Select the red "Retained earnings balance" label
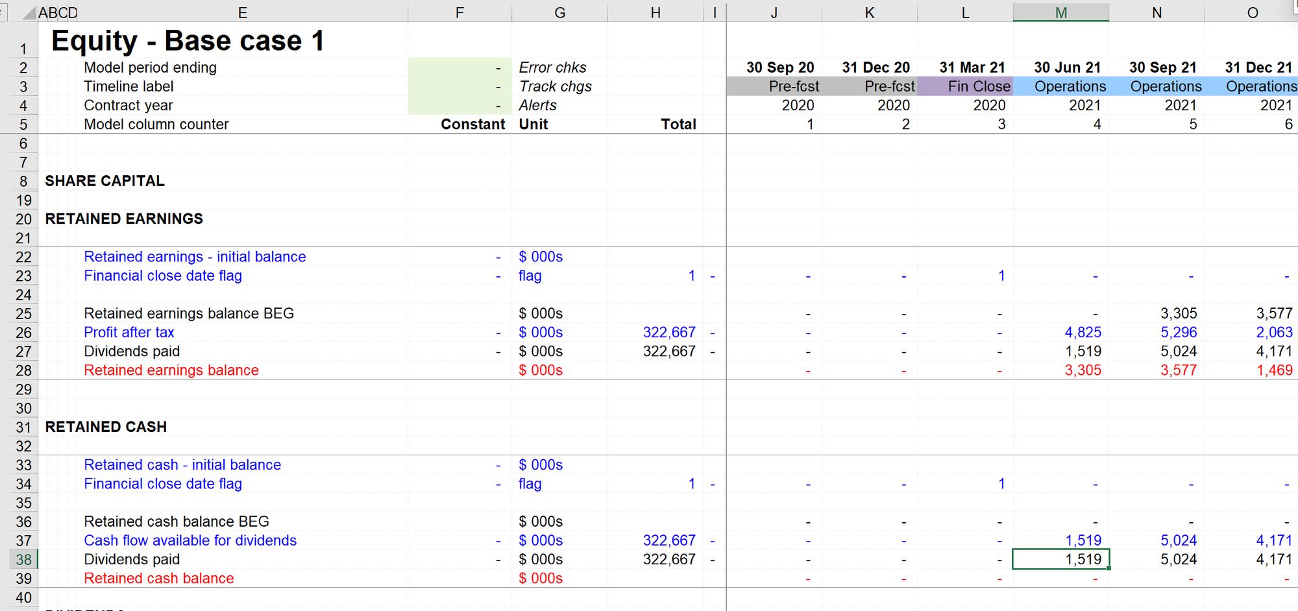 pyautogui.click(x=171, y=370)
